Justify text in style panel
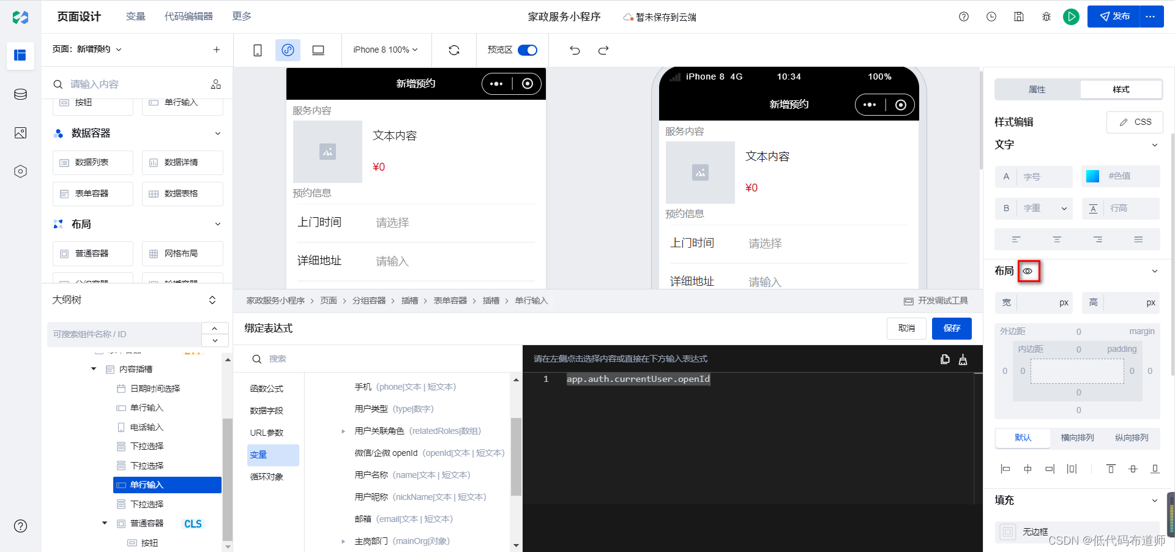 pyautogui.click(x=1138, y=239)
